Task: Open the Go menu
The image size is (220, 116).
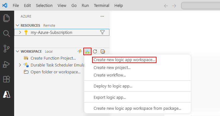Action: coord(74,5)
